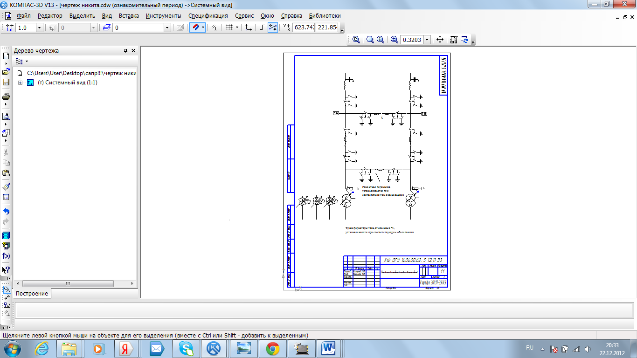Click the X coordinate field 623.74
Viewport: 637px width, 358px height.
tap(303, 28)
